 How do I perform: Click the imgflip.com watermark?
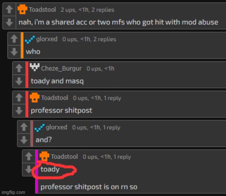(13, 192)
